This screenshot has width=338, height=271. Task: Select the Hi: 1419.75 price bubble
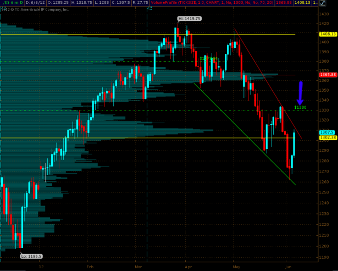190,19
